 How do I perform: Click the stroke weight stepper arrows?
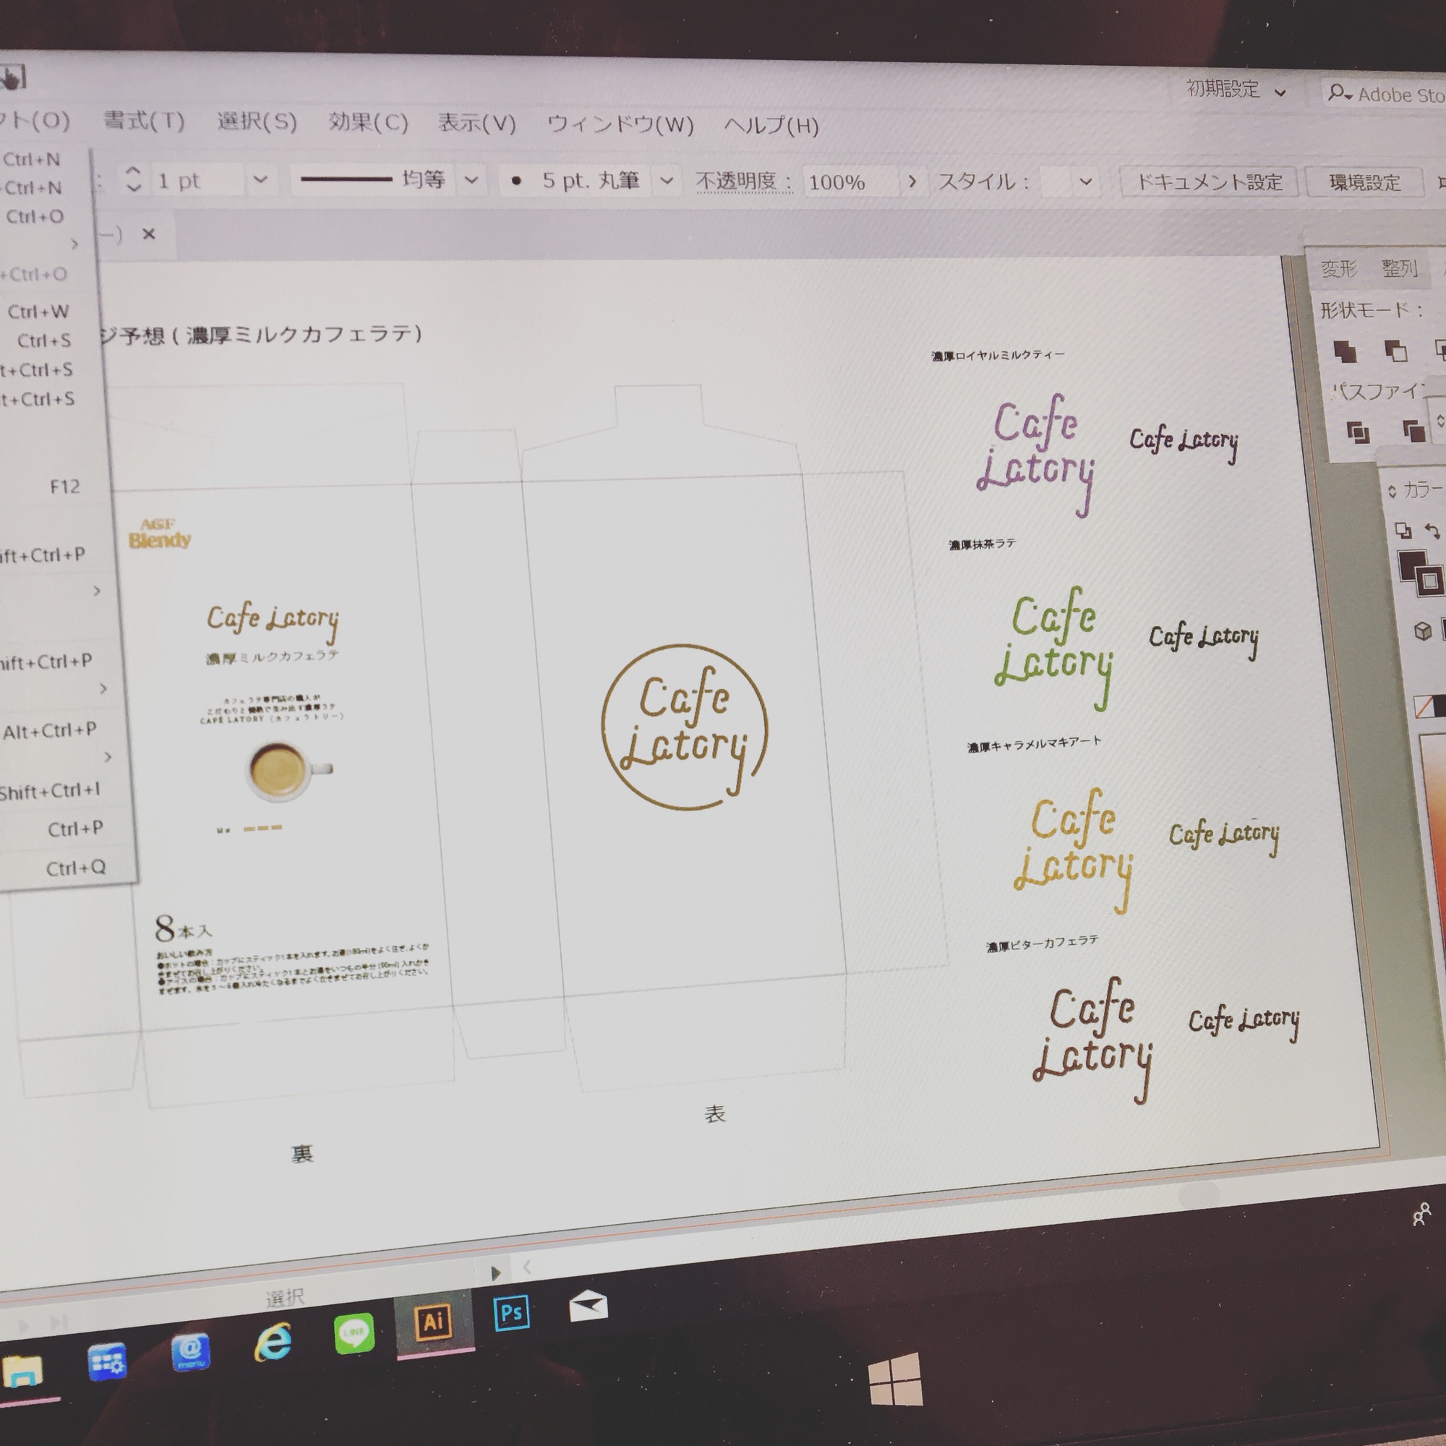133,179
